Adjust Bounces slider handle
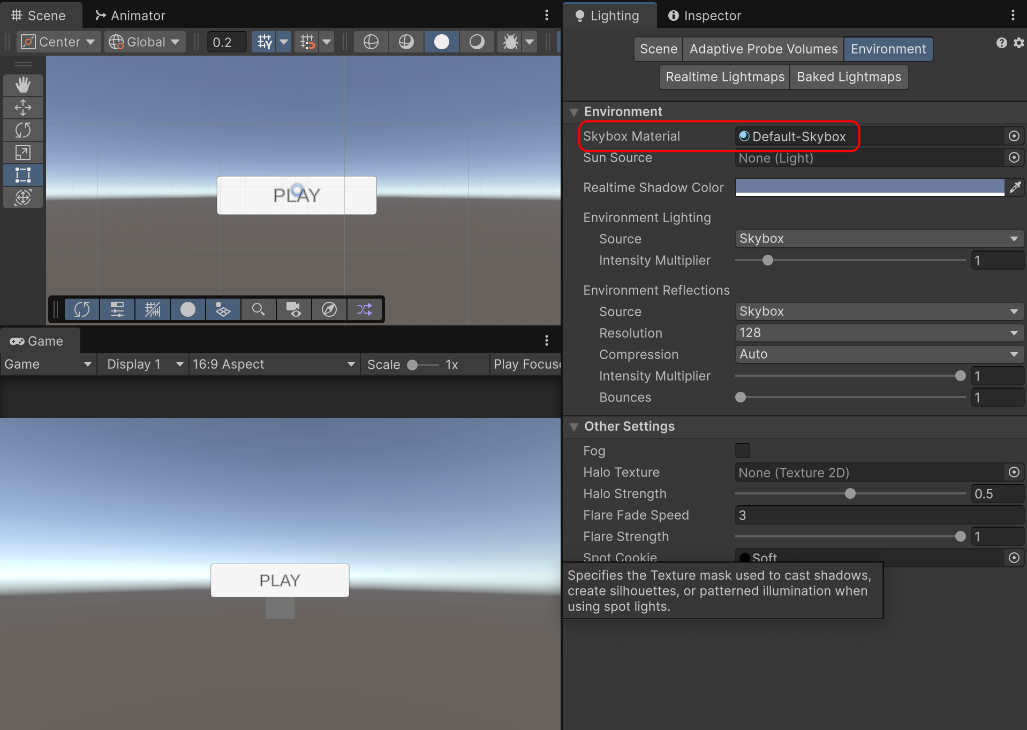 click(741, 397)
